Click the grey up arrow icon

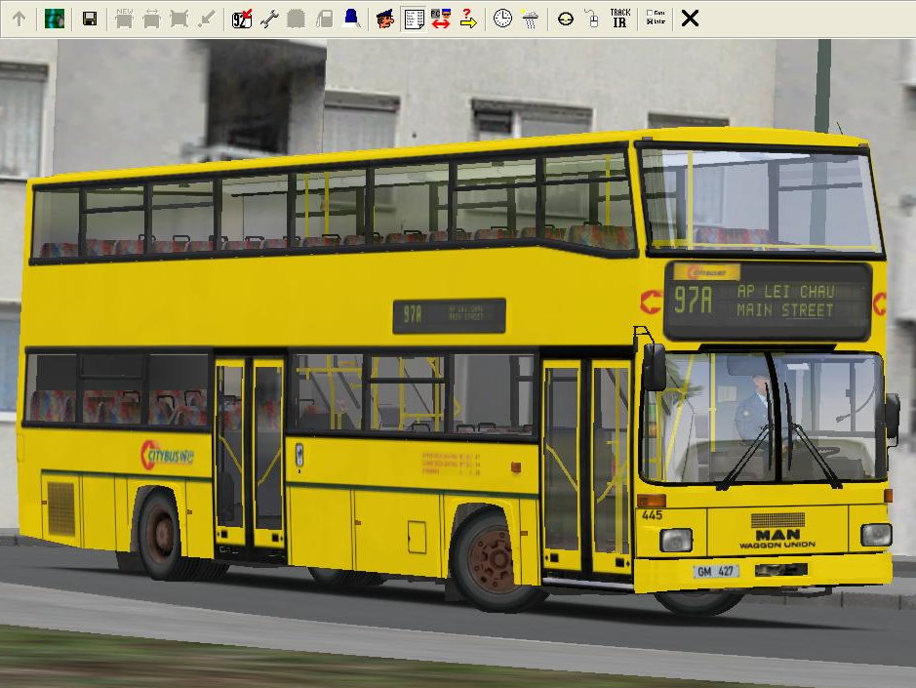pyautogui.click(x=19, y=19)
